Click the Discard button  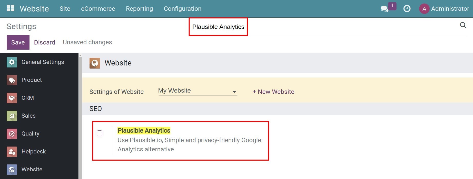coord(45,42)
